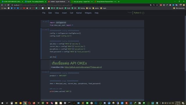Open the Funds bookmark folder
186x105 pixels.
coord(67,8)
